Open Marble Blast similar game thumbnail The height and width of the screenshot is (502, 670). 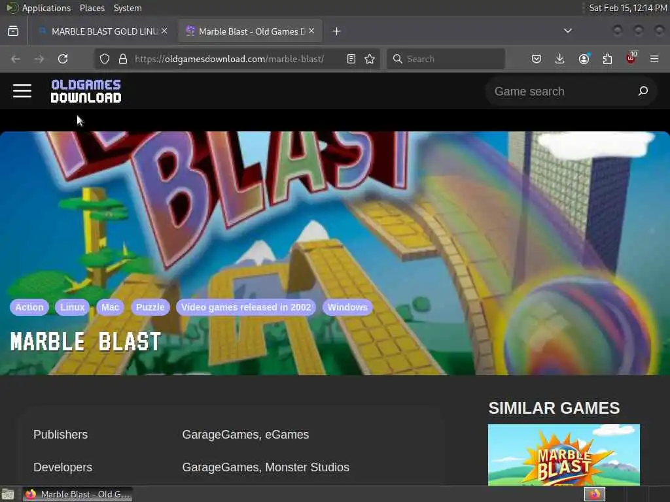(x=564, y=455)
